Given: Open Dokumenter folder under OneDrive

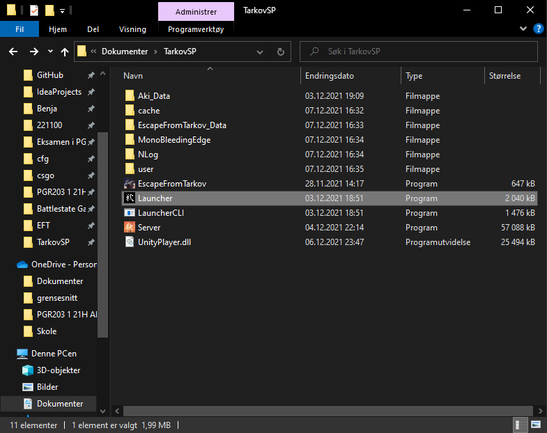Looking at the screenshot, I should (x=54, y=281).
